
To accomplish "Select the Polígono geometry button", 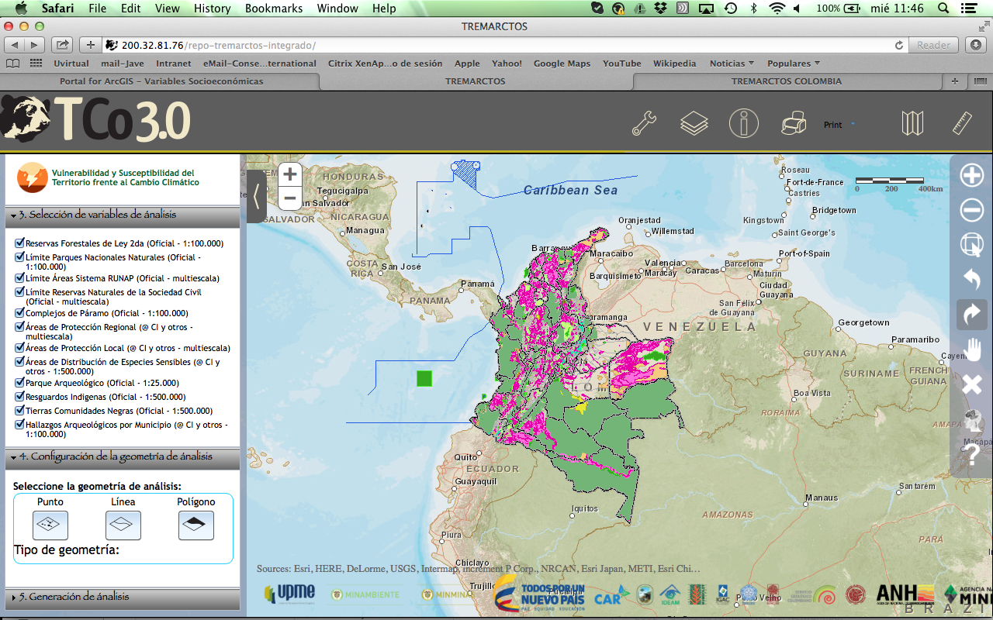I will [x=195, y=525].
